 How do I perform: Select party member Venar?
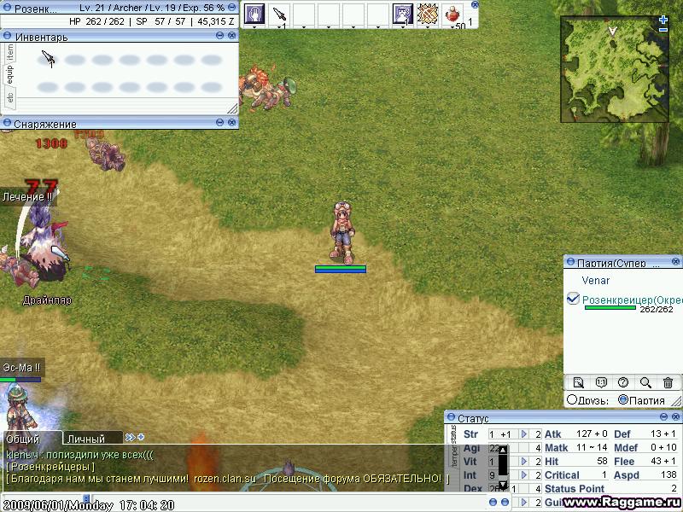[595, 281]
